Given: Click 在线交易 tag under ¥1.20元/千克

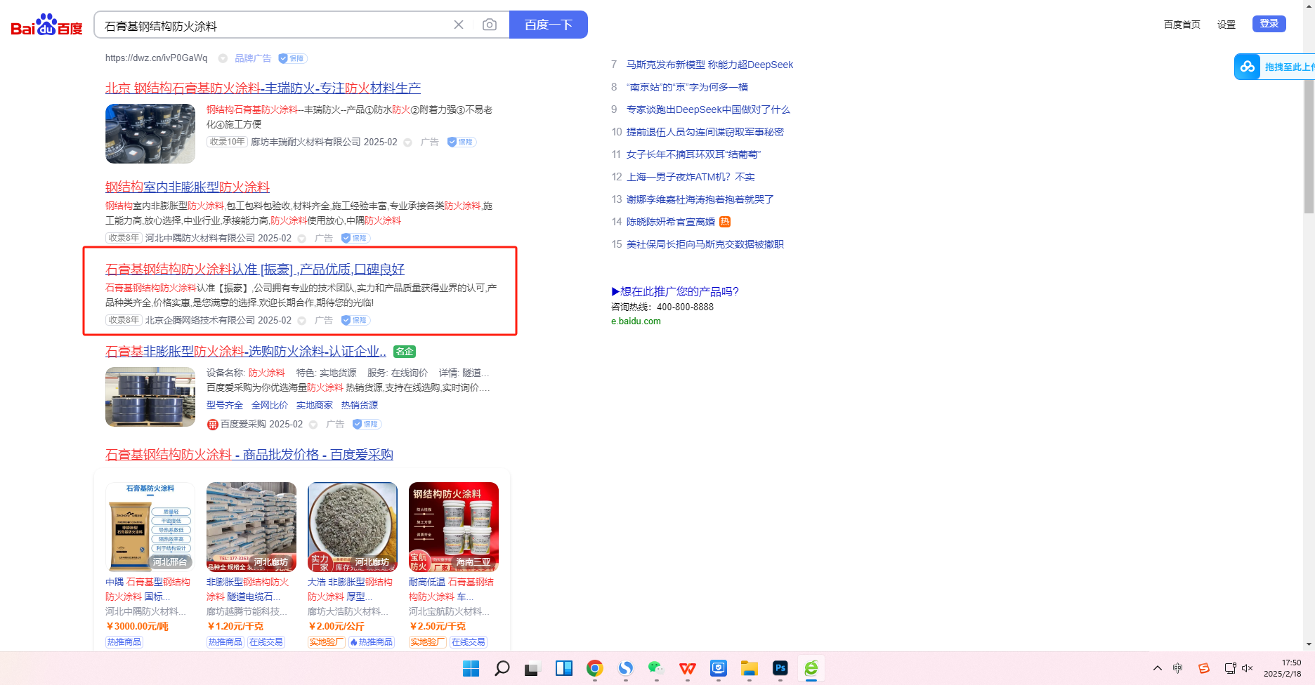Looking at the screenshot, I should pyautogui.click(x=266, y=642).
